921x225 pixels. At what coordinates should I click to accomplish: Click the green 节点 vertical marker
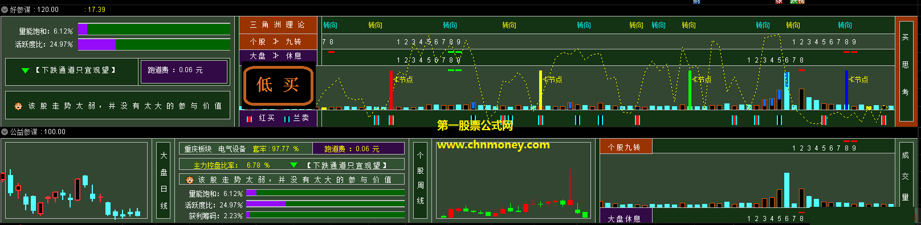click(x=690, y=89)
